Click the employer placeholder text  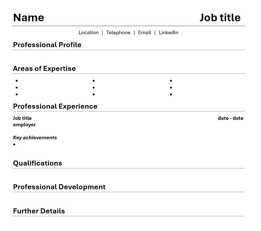pos(24,125)
